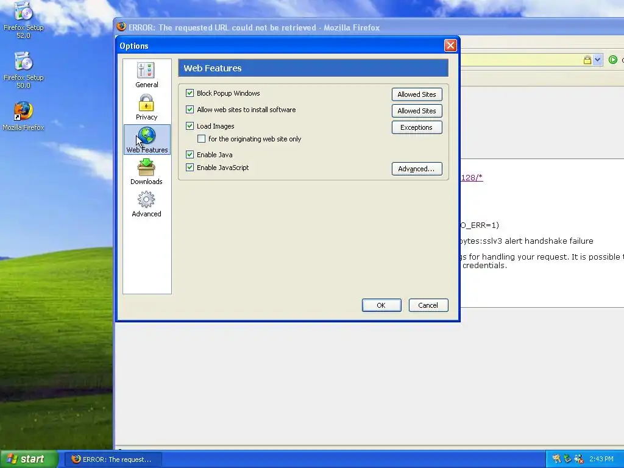
Task: Cancel the Options dialog
Action: pyautogui.click(x=428, y=305)
